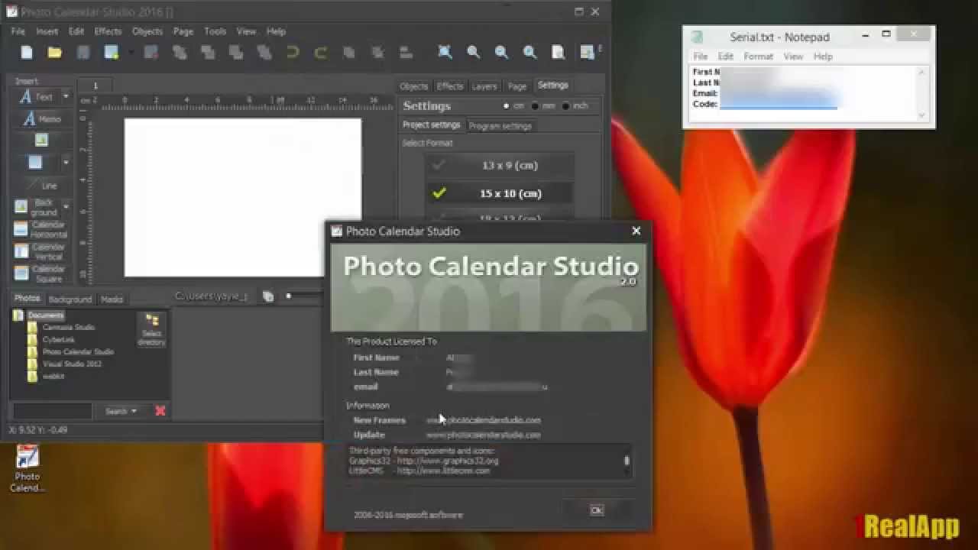Click the last toolbar icon at the far right
978x550 pixels.
[x=587, y=52]
